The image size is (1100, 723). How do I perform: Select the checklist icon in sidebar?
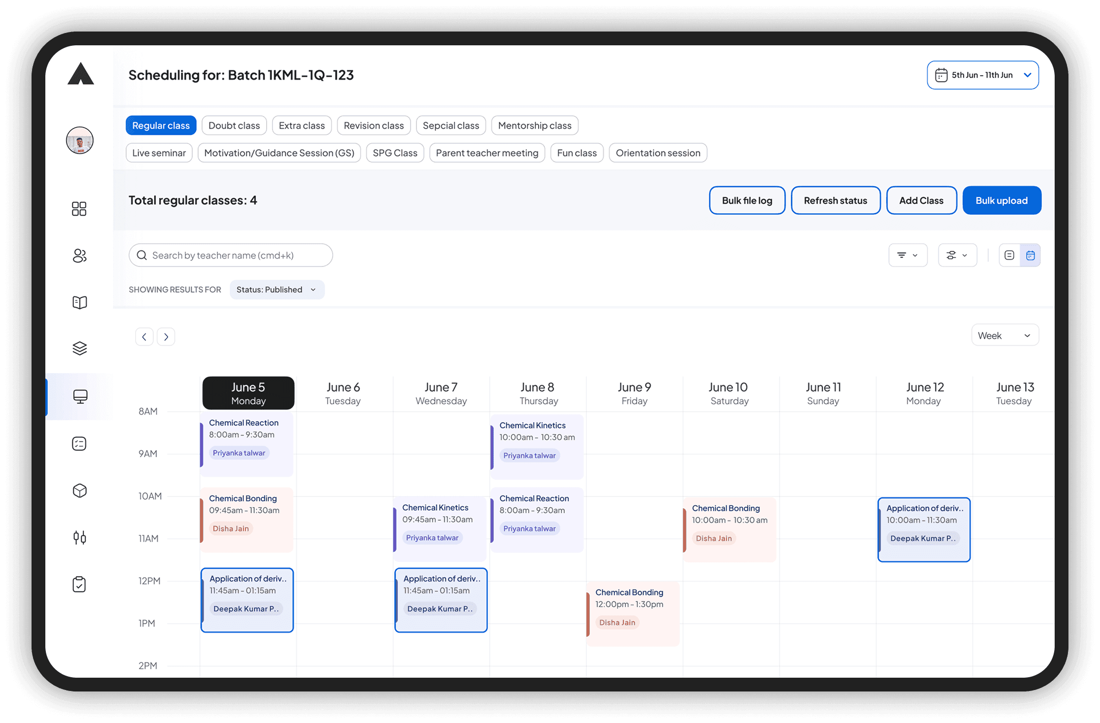[x=79, y=444]
